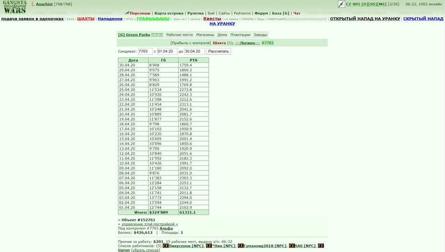Open the ---Легион--- syndicate link
445x252 pixels.
pos(247,43)
